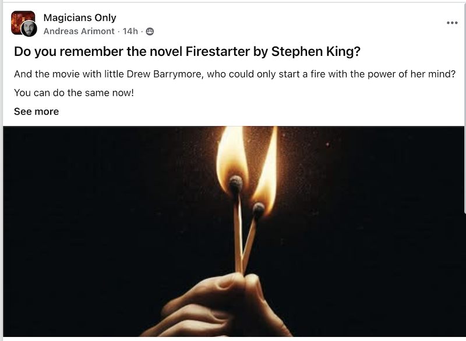This screenshot has height=341, width=466.
Task: Open the Magicians Only group page link
Action: [80, 18]
